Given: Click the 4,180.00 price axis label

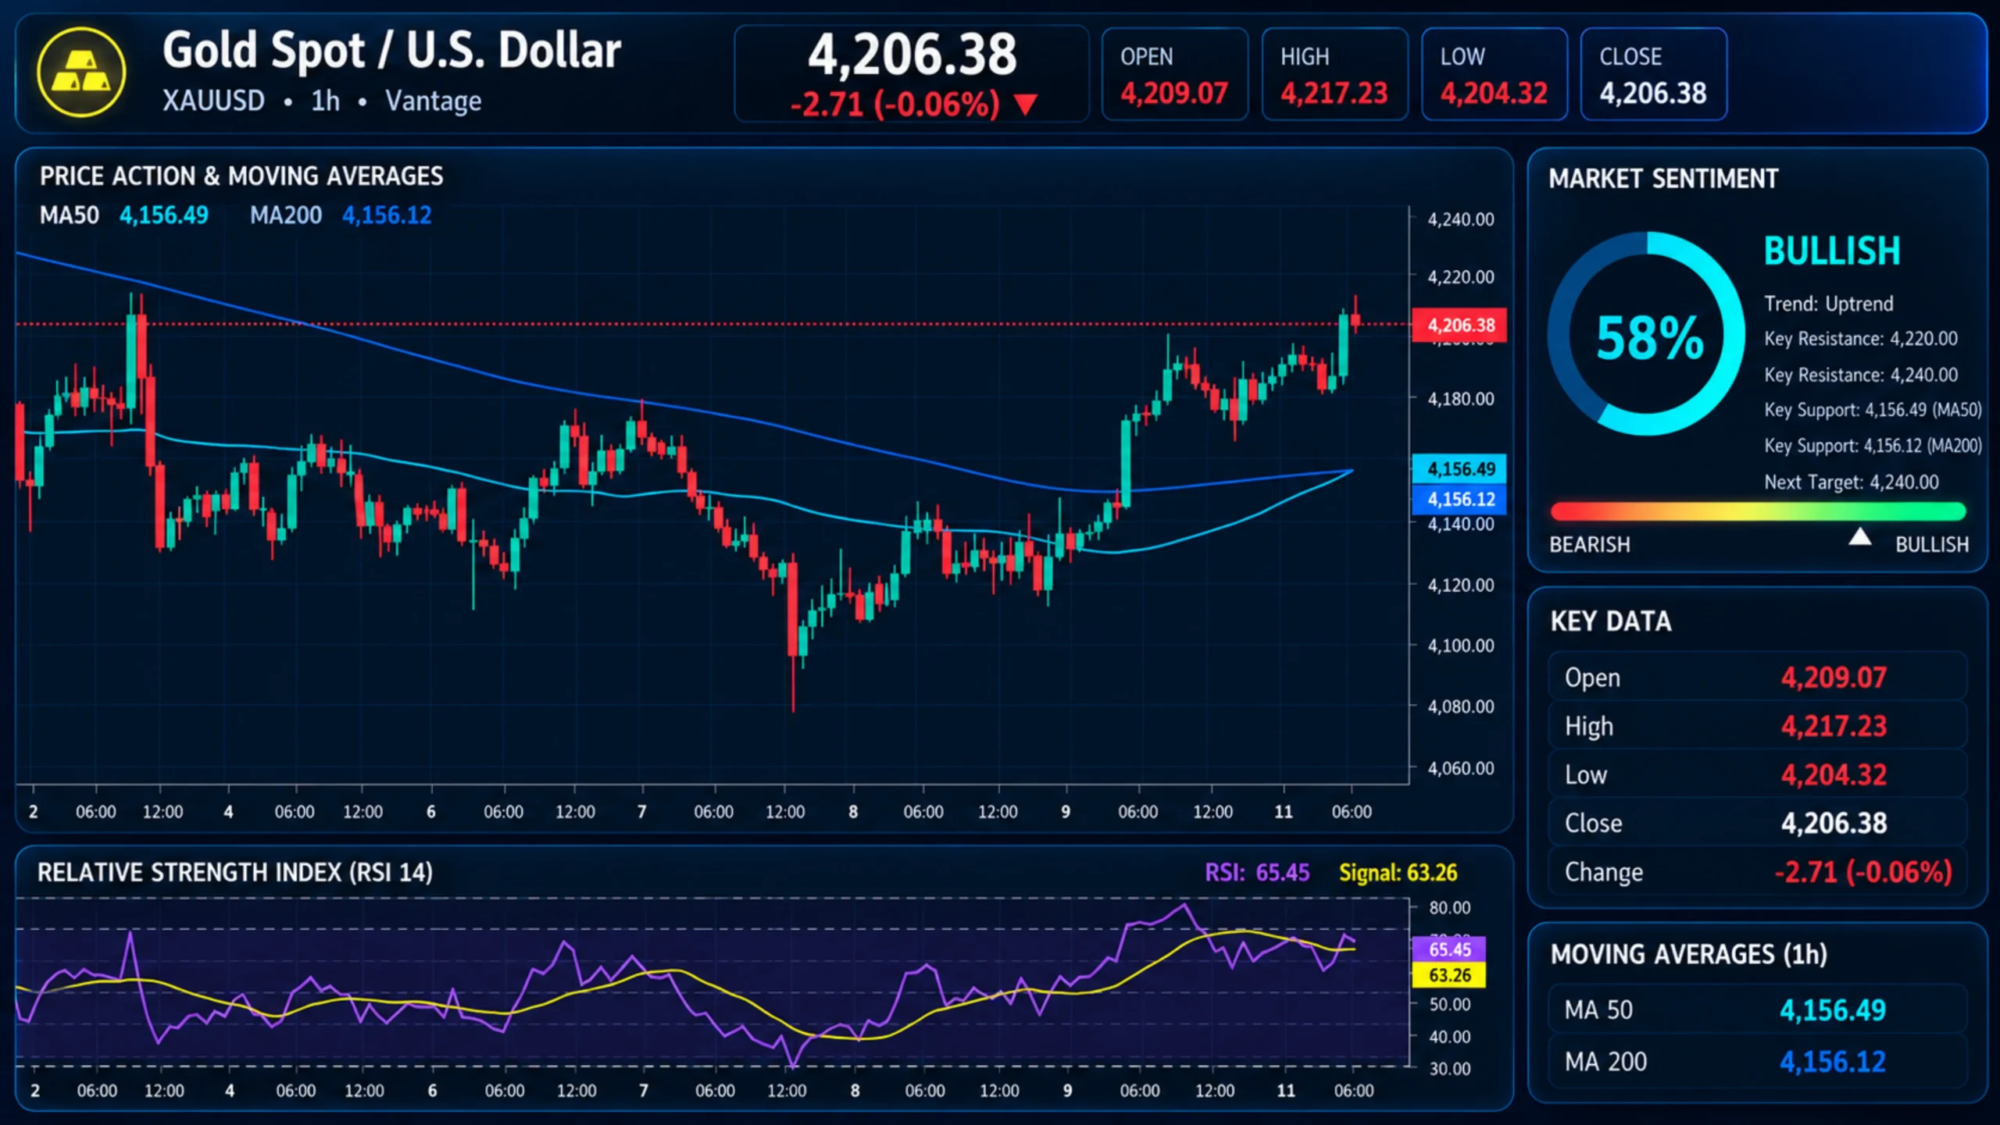Looking at the screenshot, I should point(1460,399).
